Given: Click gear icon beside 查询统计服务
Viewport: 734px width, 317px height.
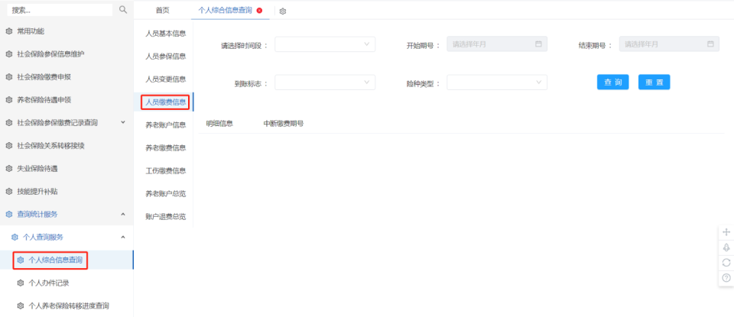Looking at the screenshot, I should (9, 214).
